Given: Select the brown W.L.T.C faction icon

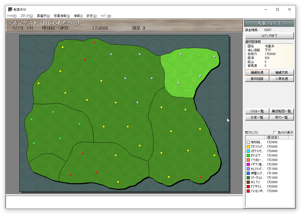Looking at the screenshot, I should (x=248, y=182).
